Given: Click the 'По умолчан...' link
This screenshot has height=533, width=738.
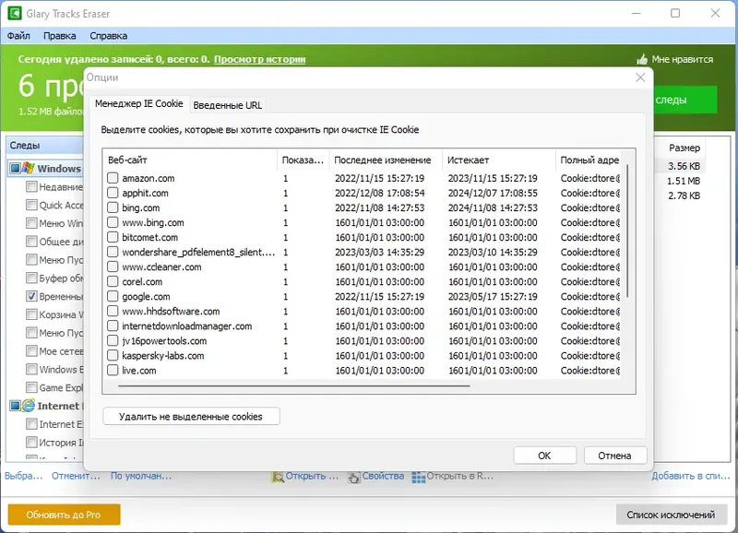Looking at the screenshot, I should pyautogui.click(x=141, y=476).
